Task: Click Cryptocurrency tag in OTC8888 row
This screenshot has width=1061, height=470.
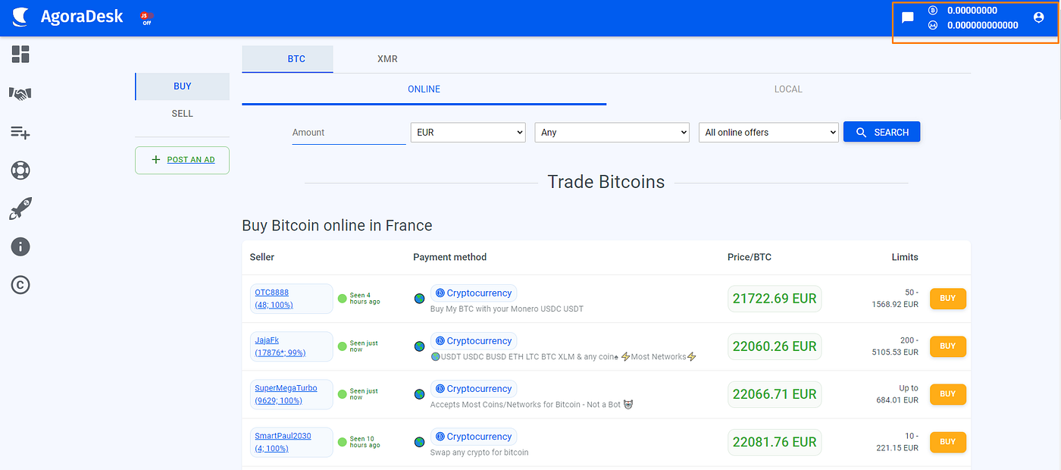Action: coord(474,293)
